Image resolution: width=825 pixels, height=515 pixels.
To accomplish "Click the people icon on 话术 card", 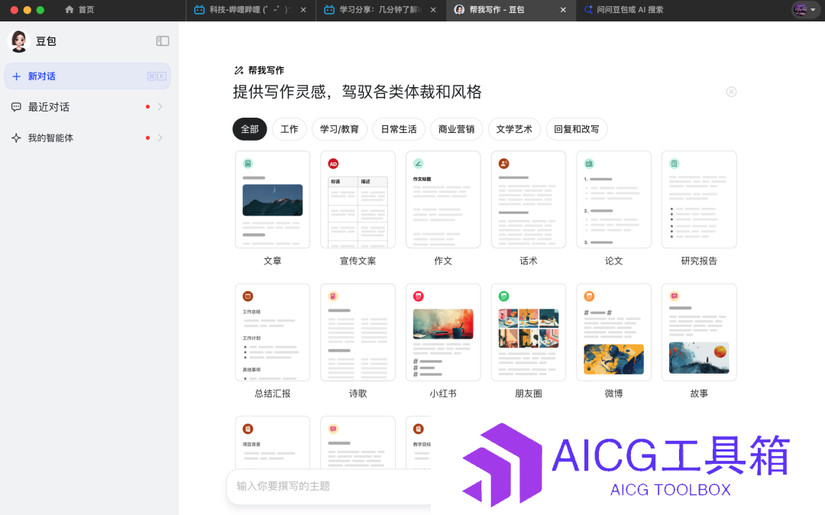I will click(x=503, y=164).
